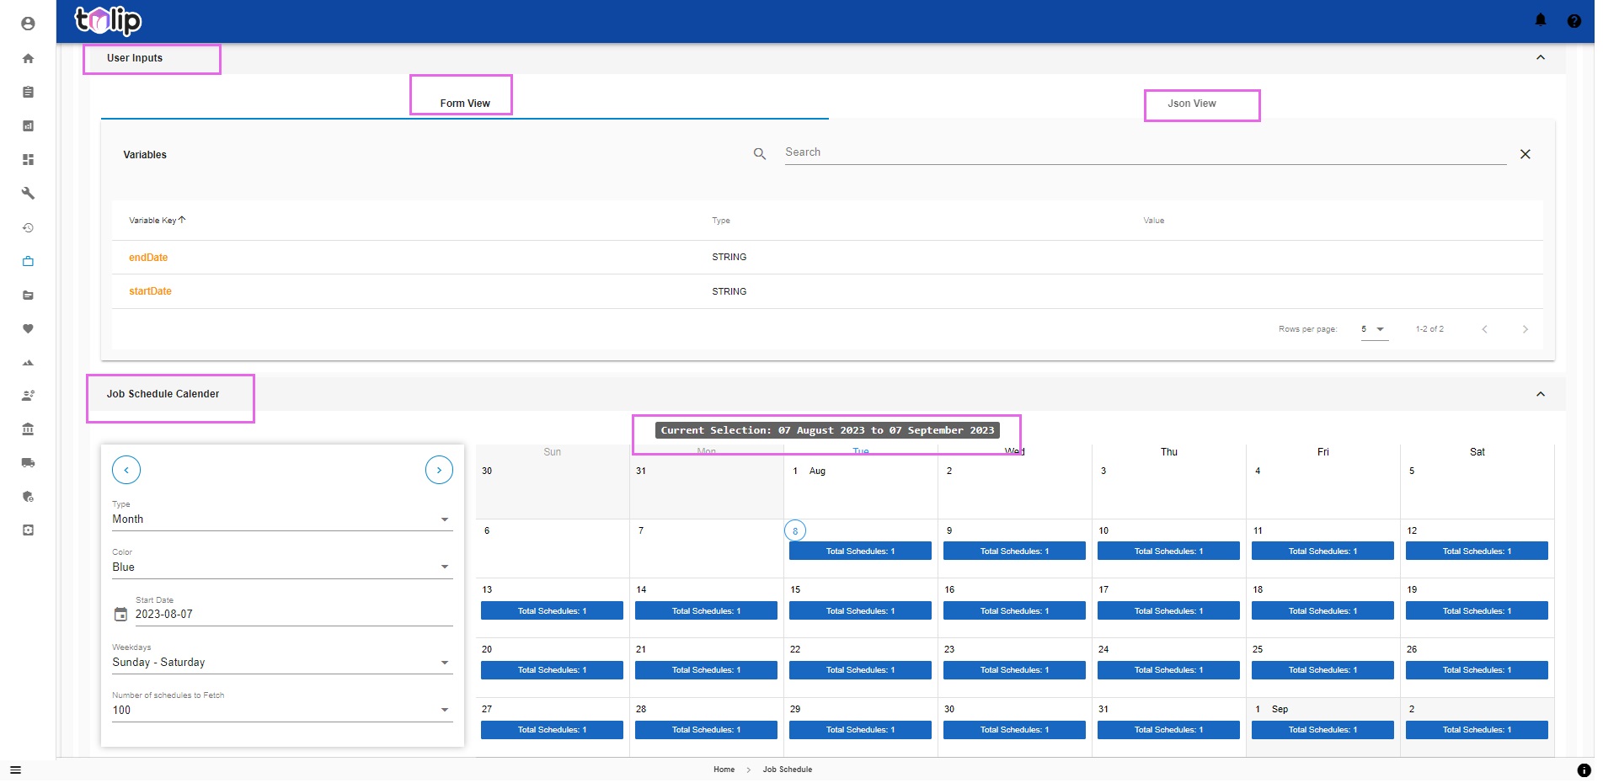Open the Rows per page dropdown
Image resolution: width=1603 pixels, height=783 pixels.
coord(1373,329)
